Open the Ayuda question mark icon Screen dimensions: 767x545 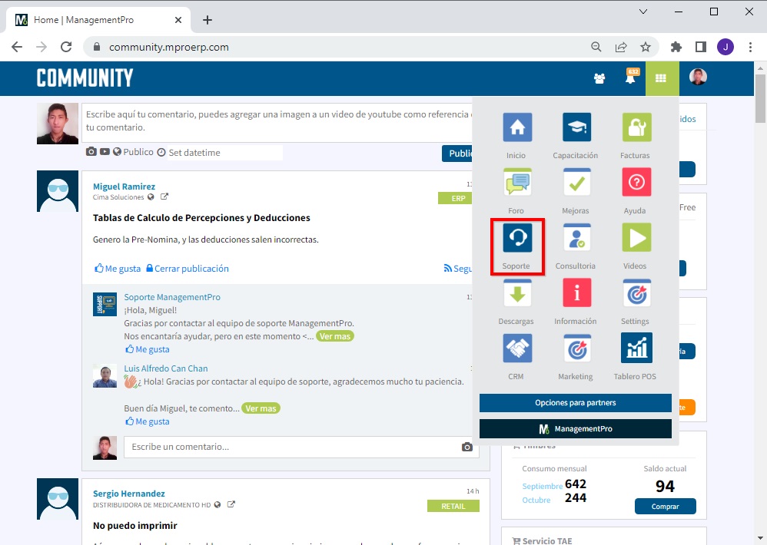pos(636,183)
